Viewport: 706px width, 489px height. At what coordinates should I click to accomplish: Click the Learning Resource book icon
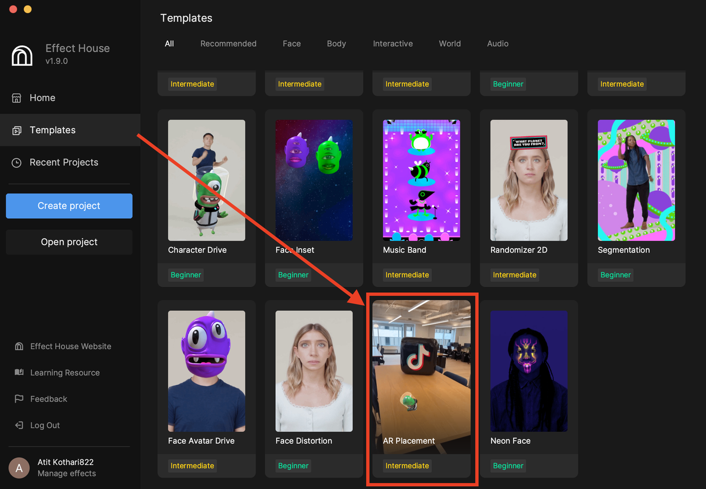[18, 373]
